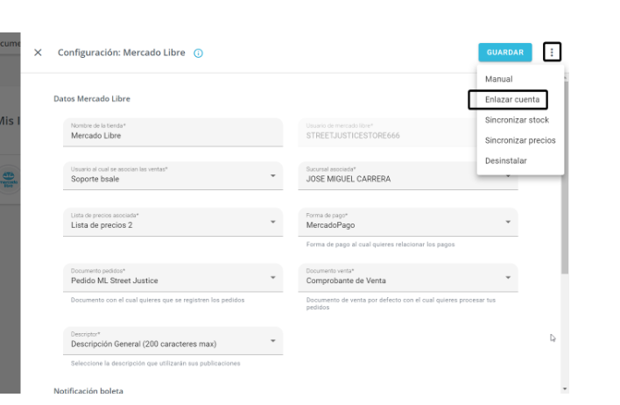Viewport: 620px width, 405px height.
Task: Open Lista de precios asociada dropdown
Action: (173, 222)
